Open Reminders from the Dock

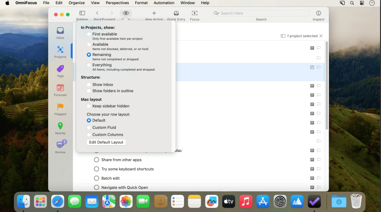(x=177, y=202)
